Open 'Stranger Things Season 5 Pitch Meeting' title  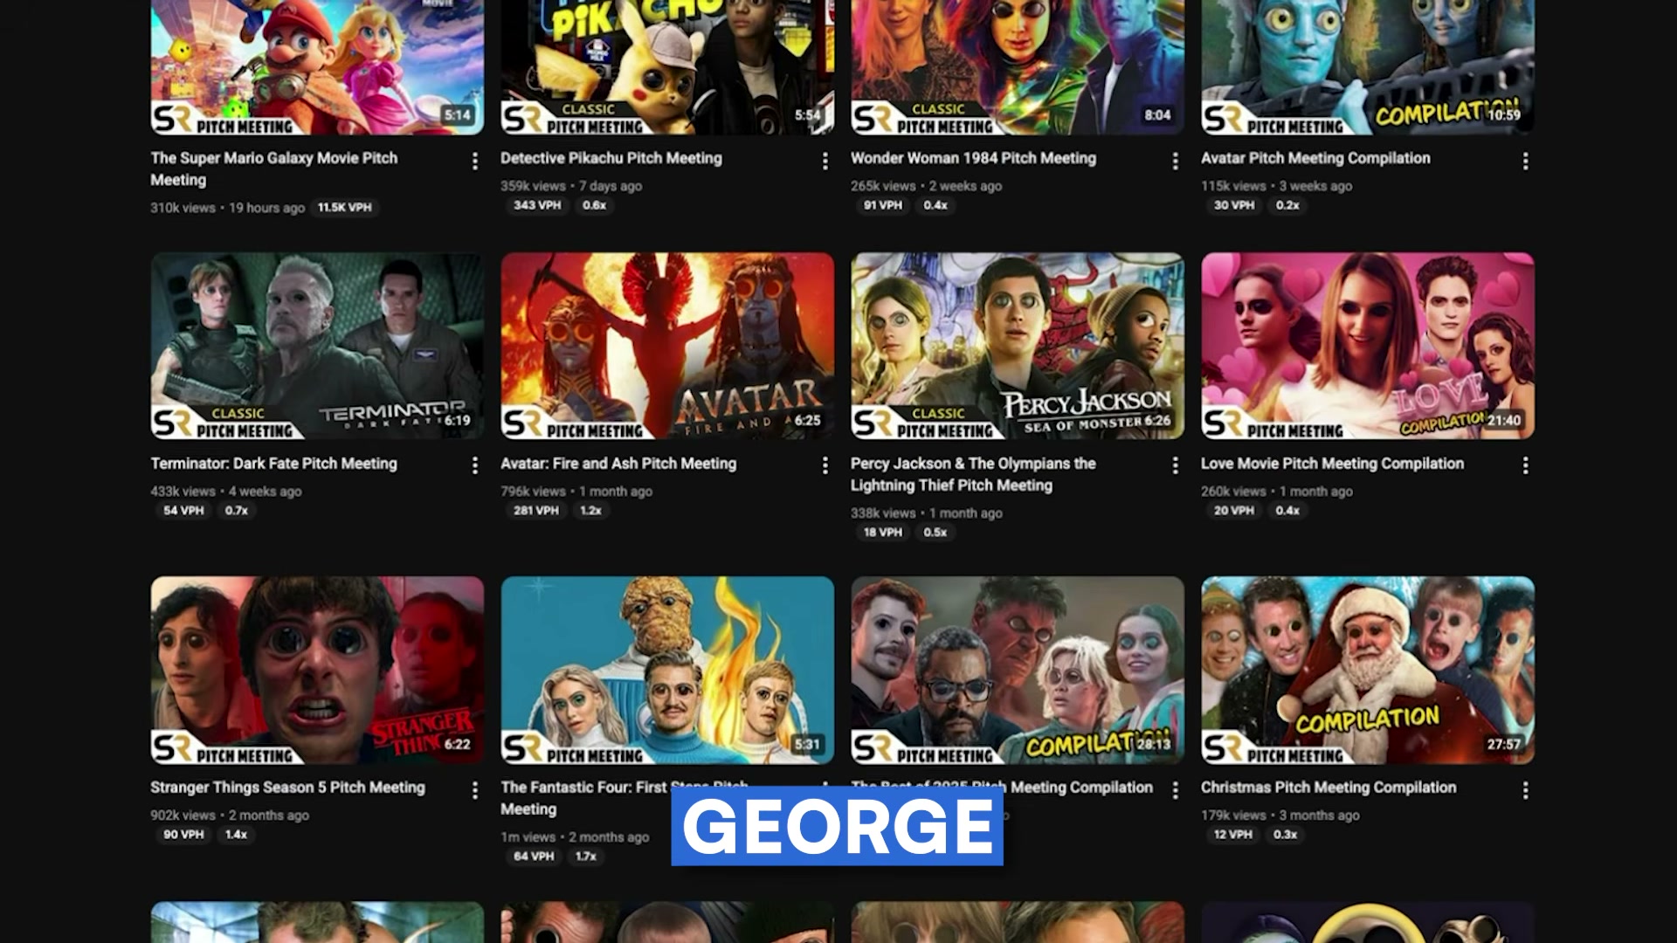pos(287,788)
